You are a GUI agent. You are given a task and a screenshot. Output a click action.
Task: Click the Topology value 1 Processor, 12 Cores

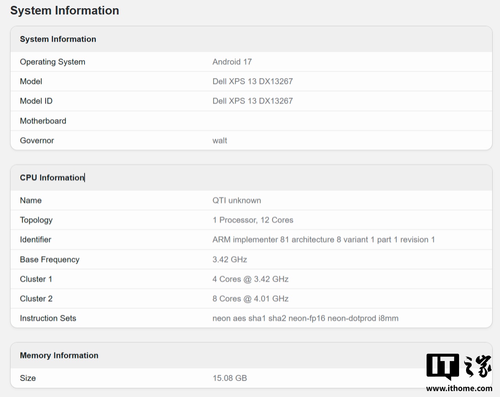click(x=253, y=220)
